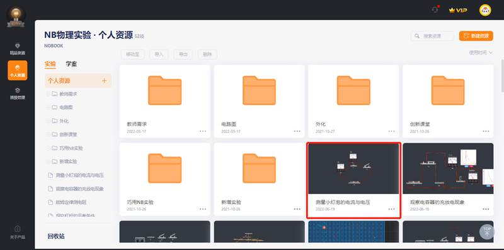The image size is (504, 250).
Task: Open the VIP crown badge
Action: tap(458, 10)
